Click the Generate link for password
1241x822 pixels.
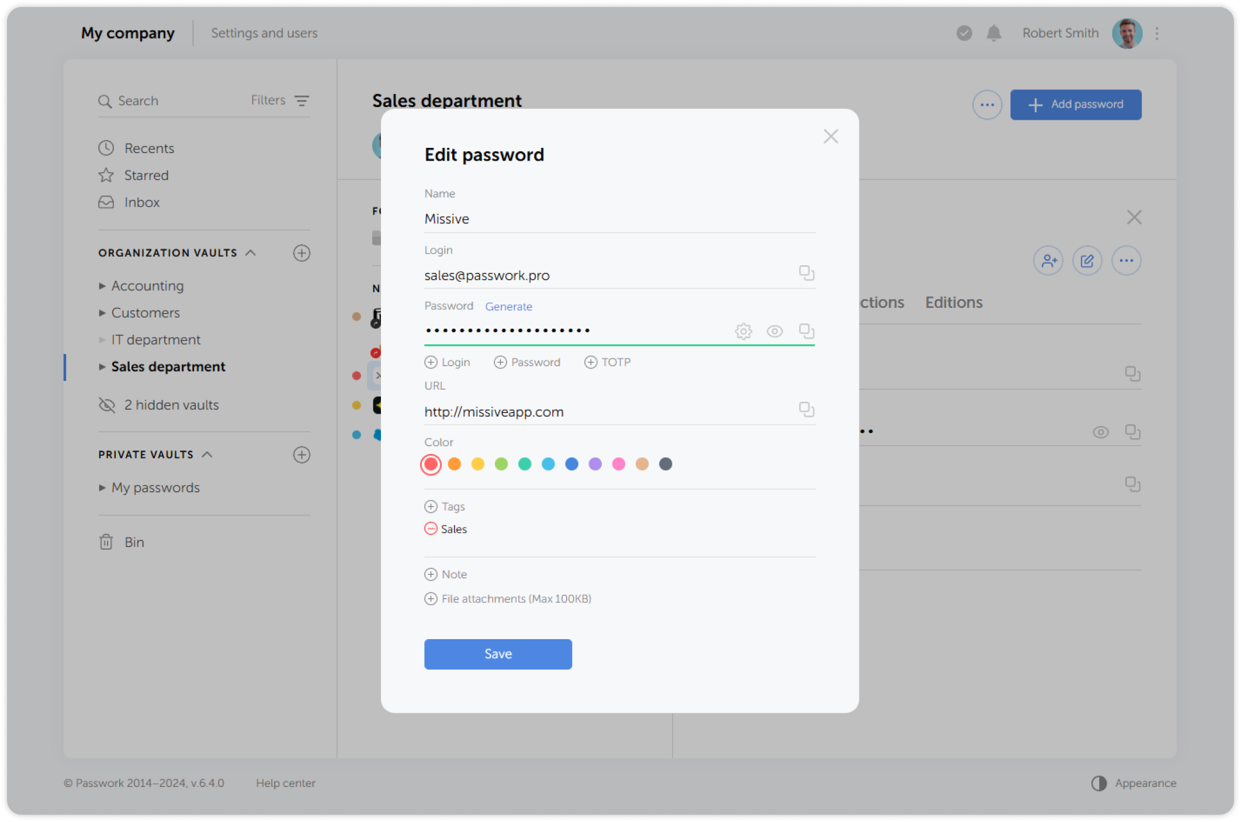(508, 306)
